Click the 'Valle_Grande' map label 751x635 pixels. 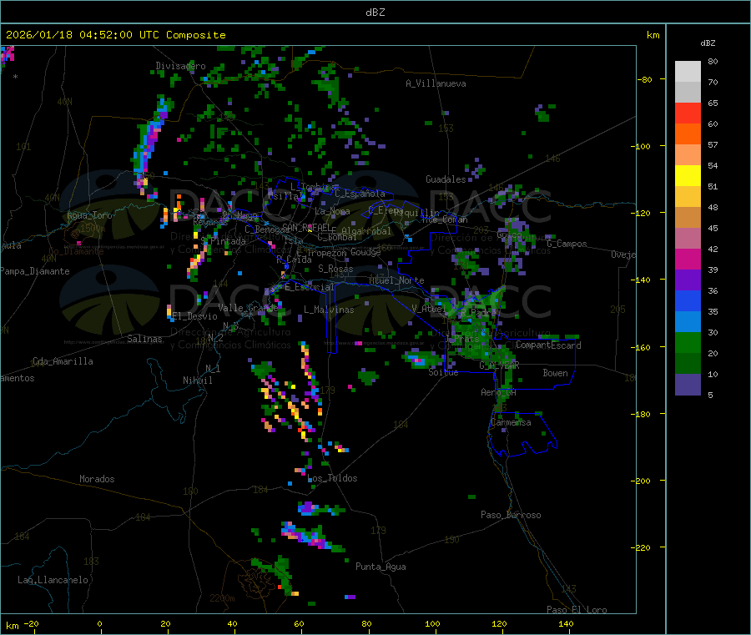(x=248, y=308)
